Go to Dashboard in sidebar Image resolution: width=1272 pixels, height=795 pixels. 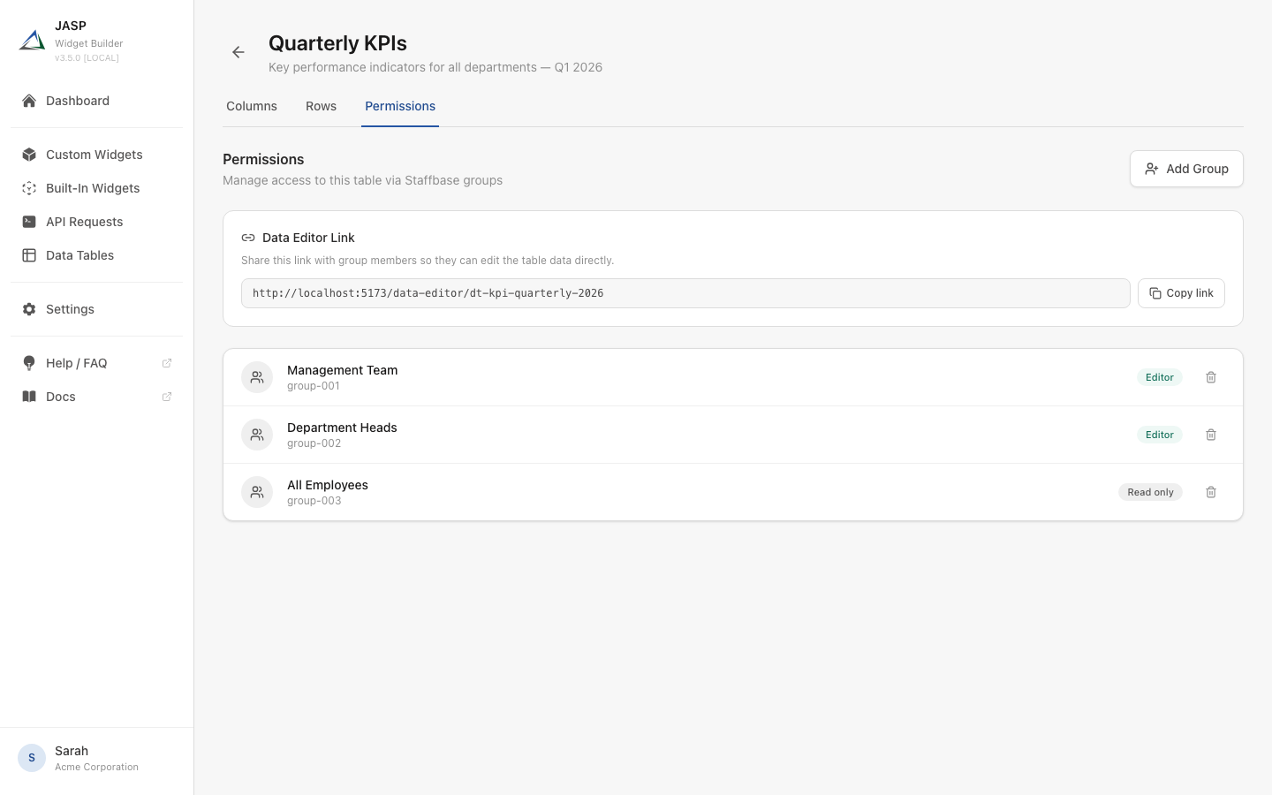(x=78, y=101)
